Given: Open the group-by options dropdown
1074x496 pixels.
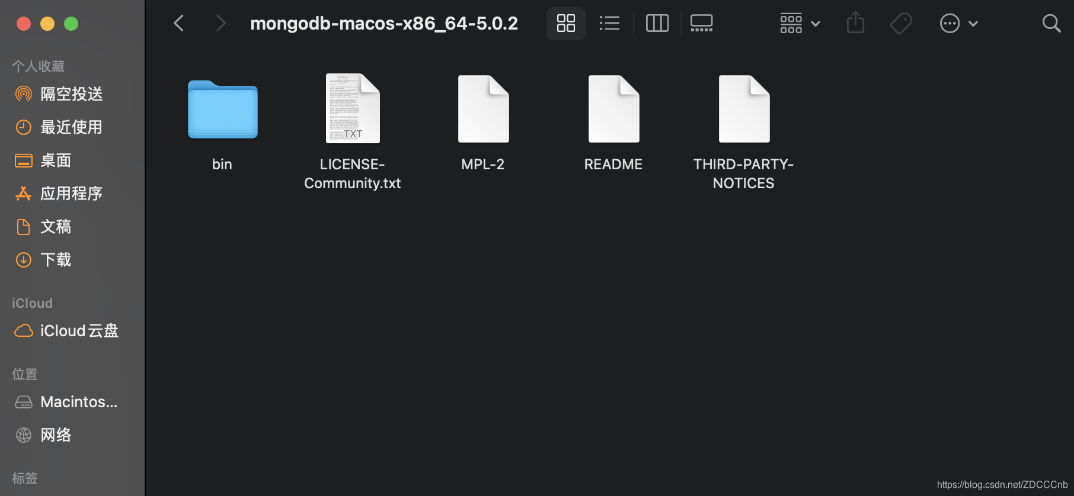Looking at the screenshot, I should tap(800, 24).
